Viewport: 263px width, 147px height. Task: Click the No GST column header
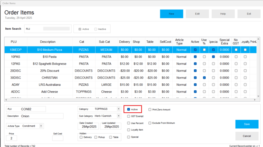[x=236, y=42]
